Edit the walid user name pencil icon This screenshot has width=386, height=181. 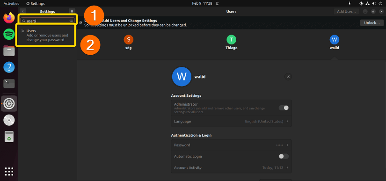click(x=288, y=77)
